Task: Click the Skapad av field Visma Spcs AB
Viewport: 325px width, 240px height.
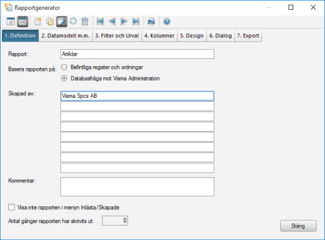Action: [x=137, y=96]
